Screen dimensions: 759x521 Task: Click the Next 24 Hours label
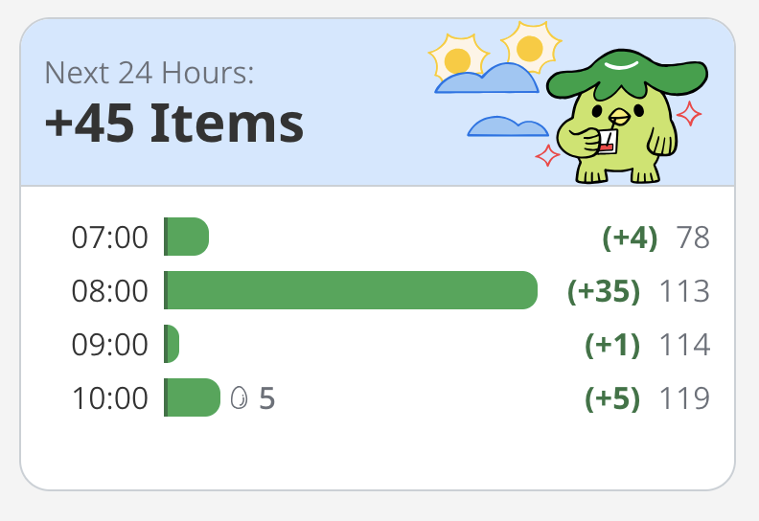149,73
